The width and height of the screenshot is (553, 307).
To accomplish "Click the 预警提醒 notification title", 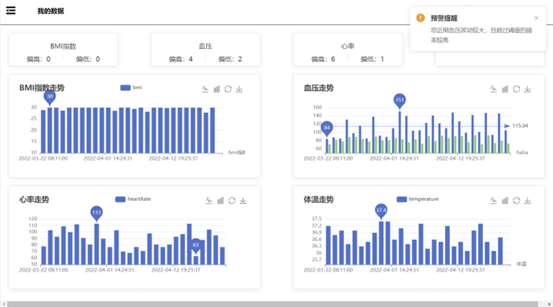I will pos(444,18).
